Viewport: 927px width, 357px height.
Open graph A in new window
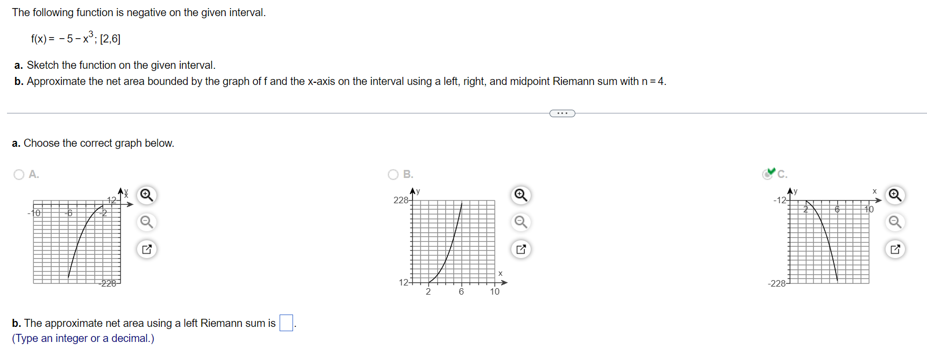click(146, 249)
